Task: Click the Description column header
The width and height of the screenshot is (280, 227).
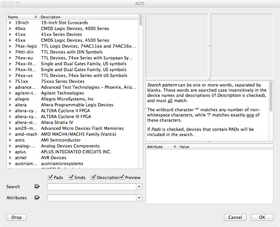Action: [x=87, y=17]
